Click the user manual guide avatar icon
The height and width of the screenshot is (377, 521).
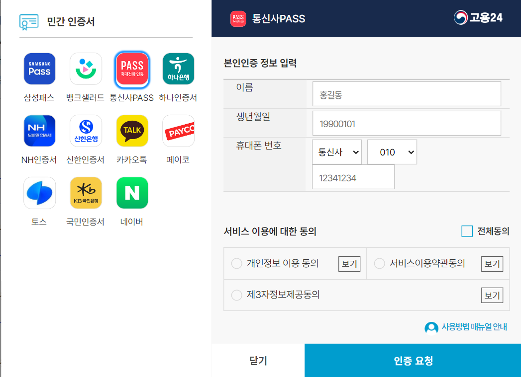click(x=431, y=328)
